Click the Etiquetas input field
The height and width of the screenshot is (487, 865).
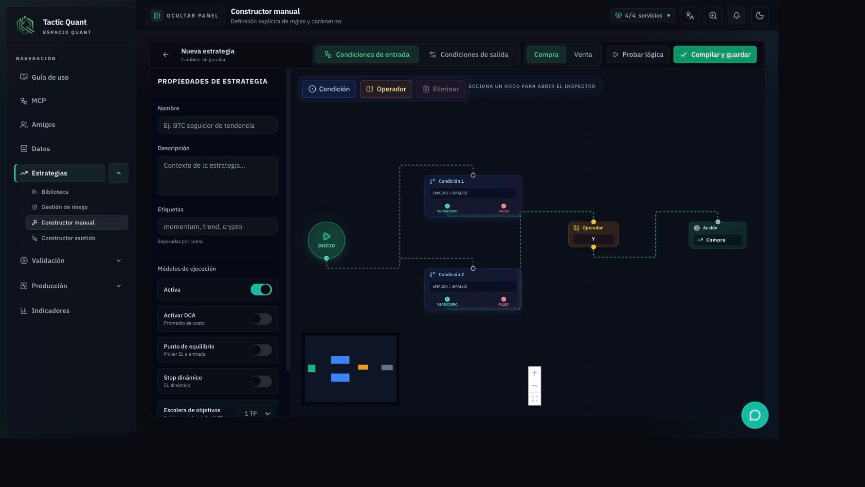pos(218,226)
